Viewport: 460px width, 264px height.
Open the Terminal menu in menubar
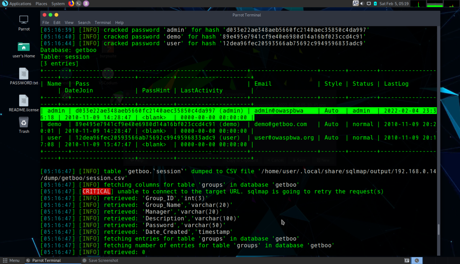point(103,23)
